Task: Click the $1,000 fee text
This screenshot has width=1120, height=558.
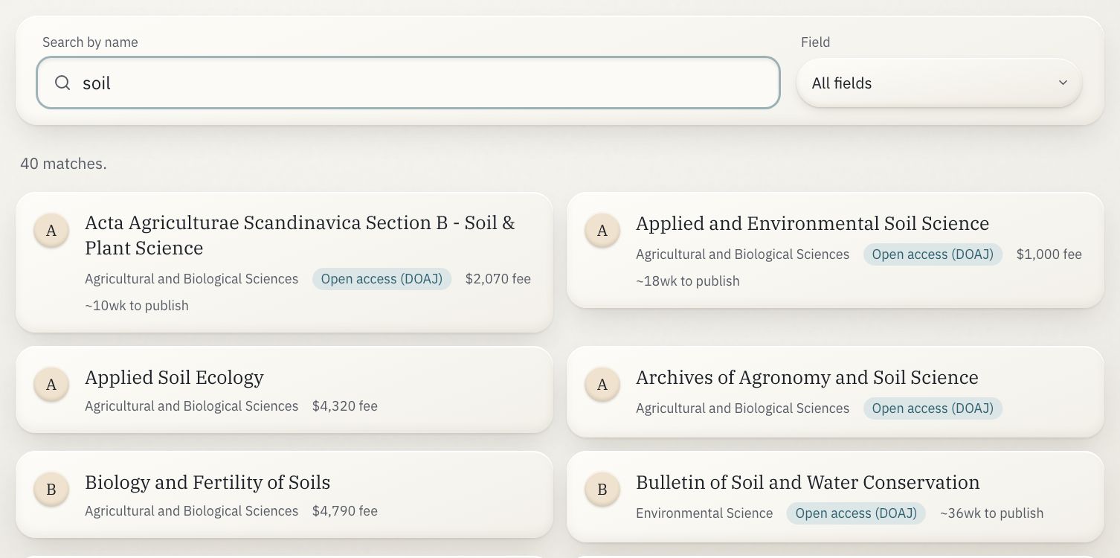Action: tap(1049, 254)
